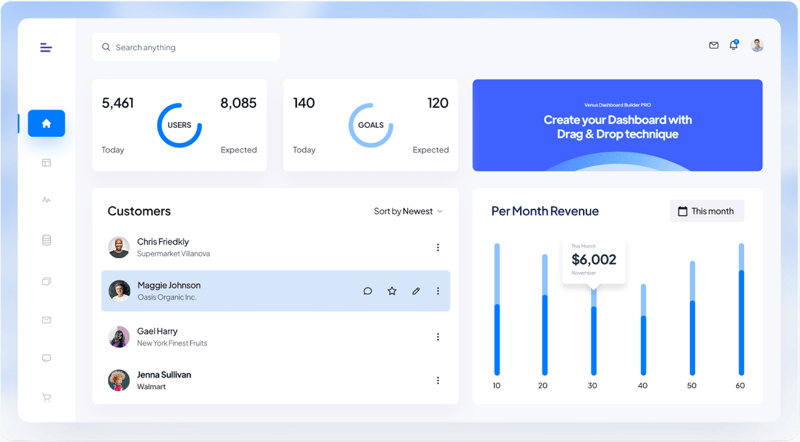The width and height of the screenshot is (800, 442).
Task: Open the database sidebar icon
Action: tap(47, 240)
